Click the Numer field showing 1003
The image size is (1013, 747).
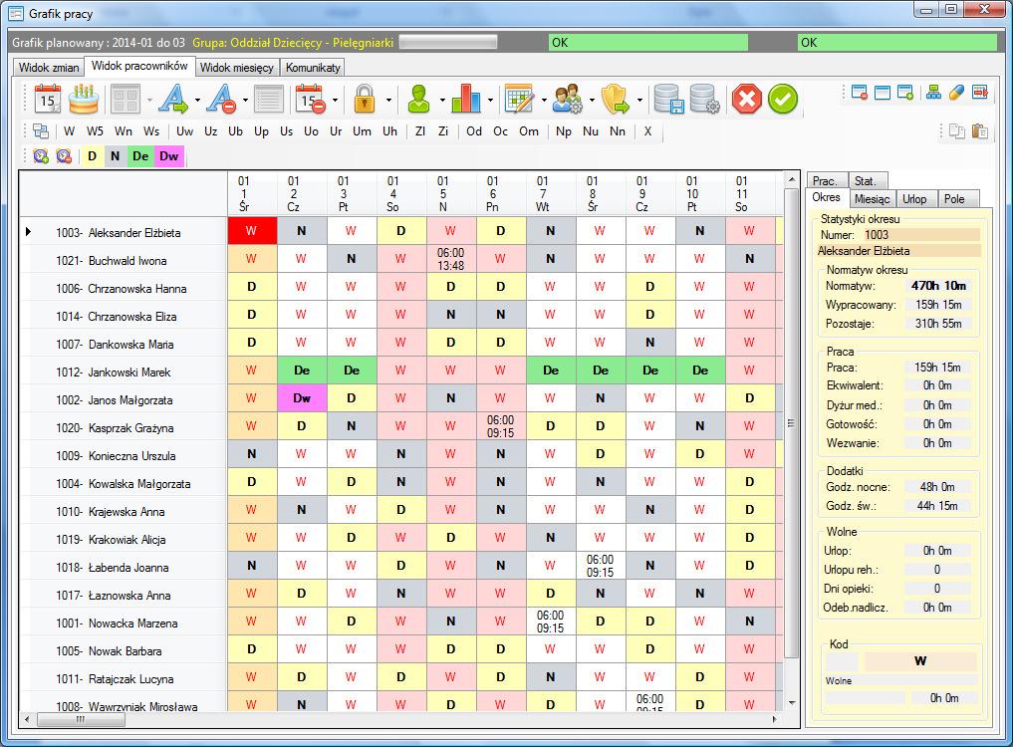[x=921, y=235]
